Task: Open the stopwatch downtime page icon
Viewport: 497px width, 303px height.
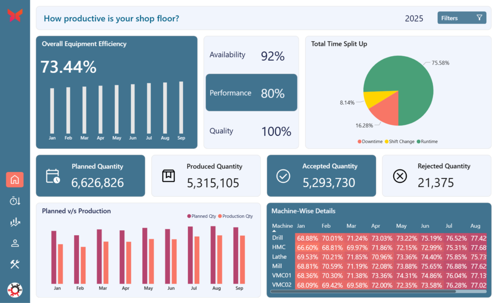Action: 15,201
